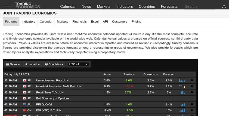The height and width of the screenshot is (116, 229).
Task: Set alert bell for Industrial Production MoM
Action: pyautogui.click(x=192, y=86)
